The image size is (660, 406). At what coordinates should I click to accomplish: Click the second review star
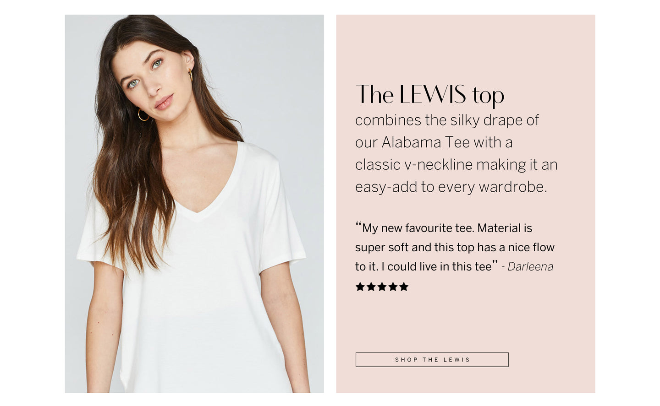(371, 287)
